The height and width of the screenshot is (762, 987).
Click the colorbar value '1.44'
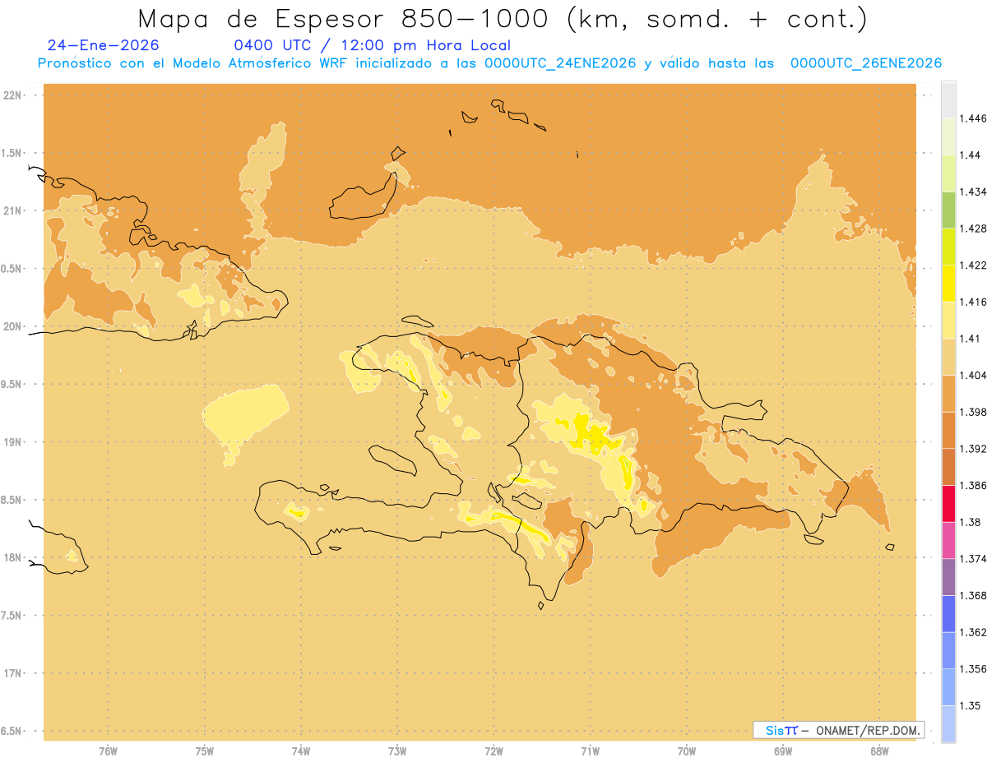(970, 155)
